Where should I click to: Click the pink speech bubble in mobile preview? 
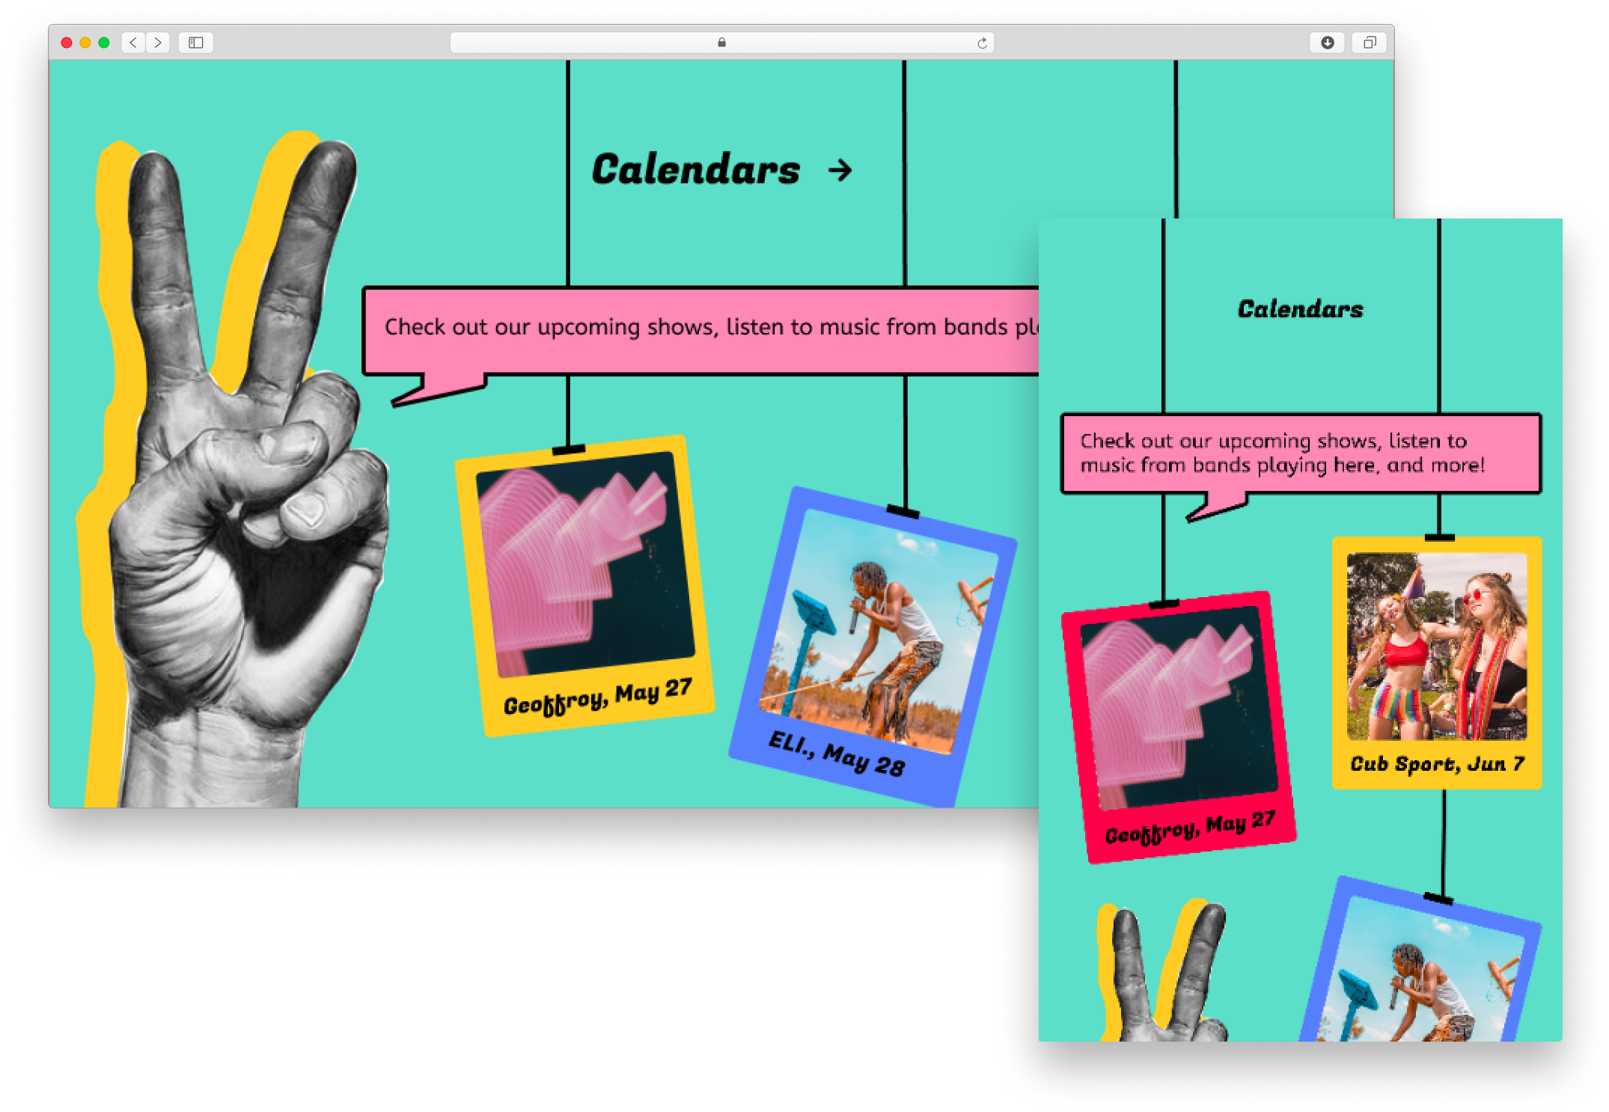[x=1301, y=453]
